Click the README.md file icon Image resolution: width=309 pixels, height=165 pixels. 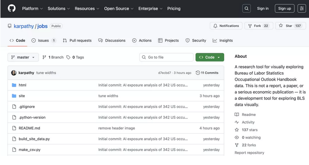[x=14, y=128]
